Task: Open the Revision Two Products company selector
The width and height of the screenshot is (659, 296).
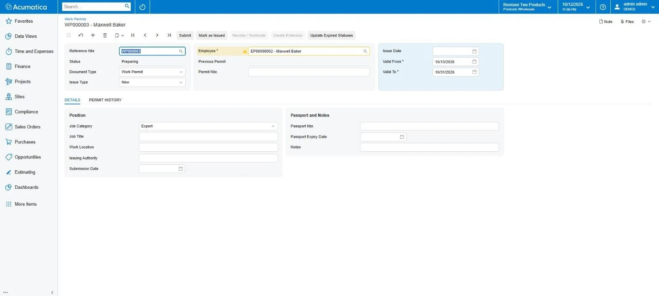Action: point(527,7)
